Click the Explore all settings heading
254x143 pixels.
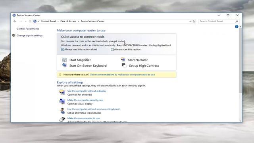(x=70, y=82)
